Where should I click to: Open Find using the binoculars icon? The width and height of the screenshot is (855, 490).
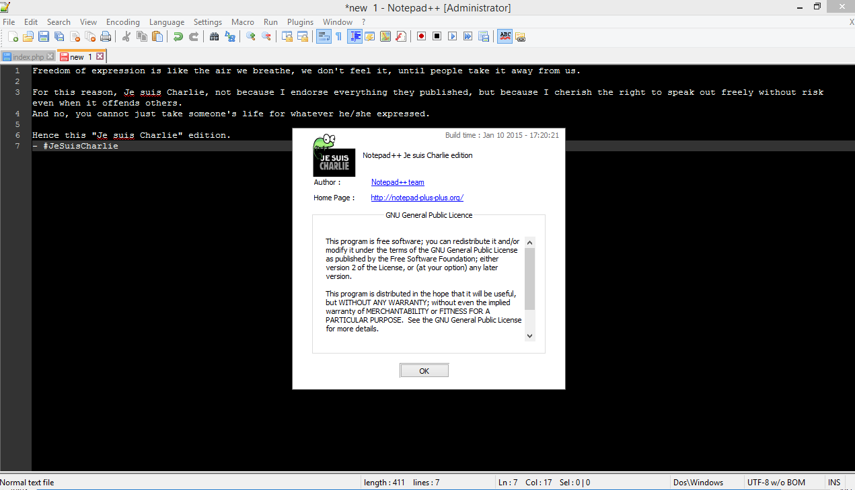click(214, 36)
